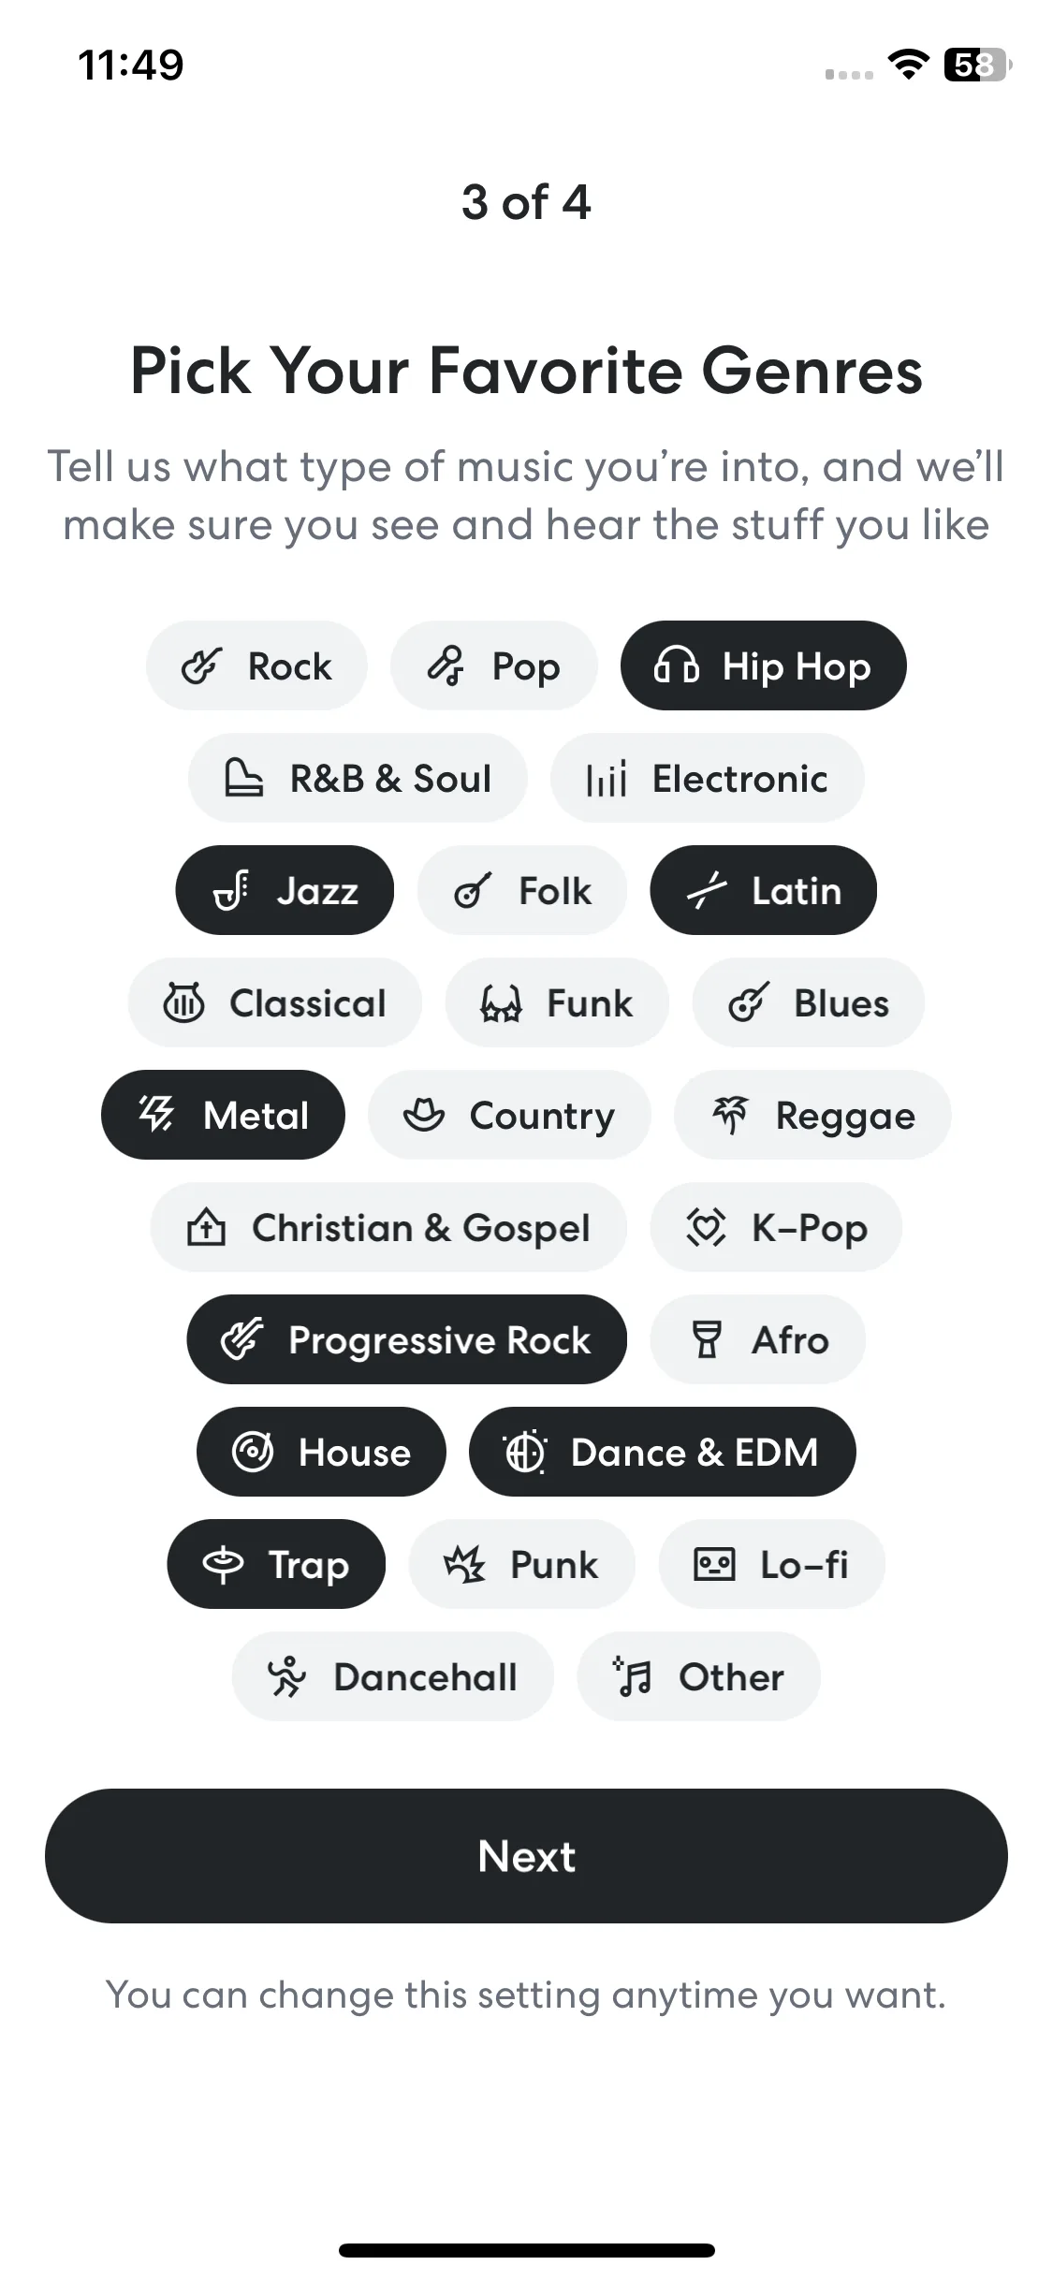This screenshot has height=2280, width=1053.
Task: Deselect the Latin genre chip
Action: [764, 890]
